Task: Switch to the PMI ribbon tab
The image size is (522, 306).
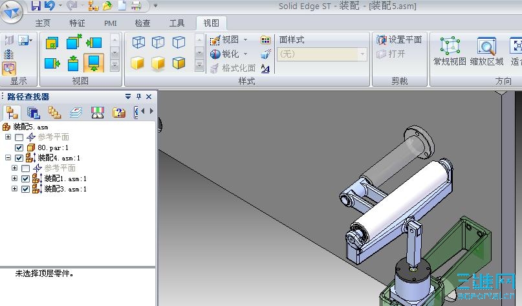Action: (110, 23)
